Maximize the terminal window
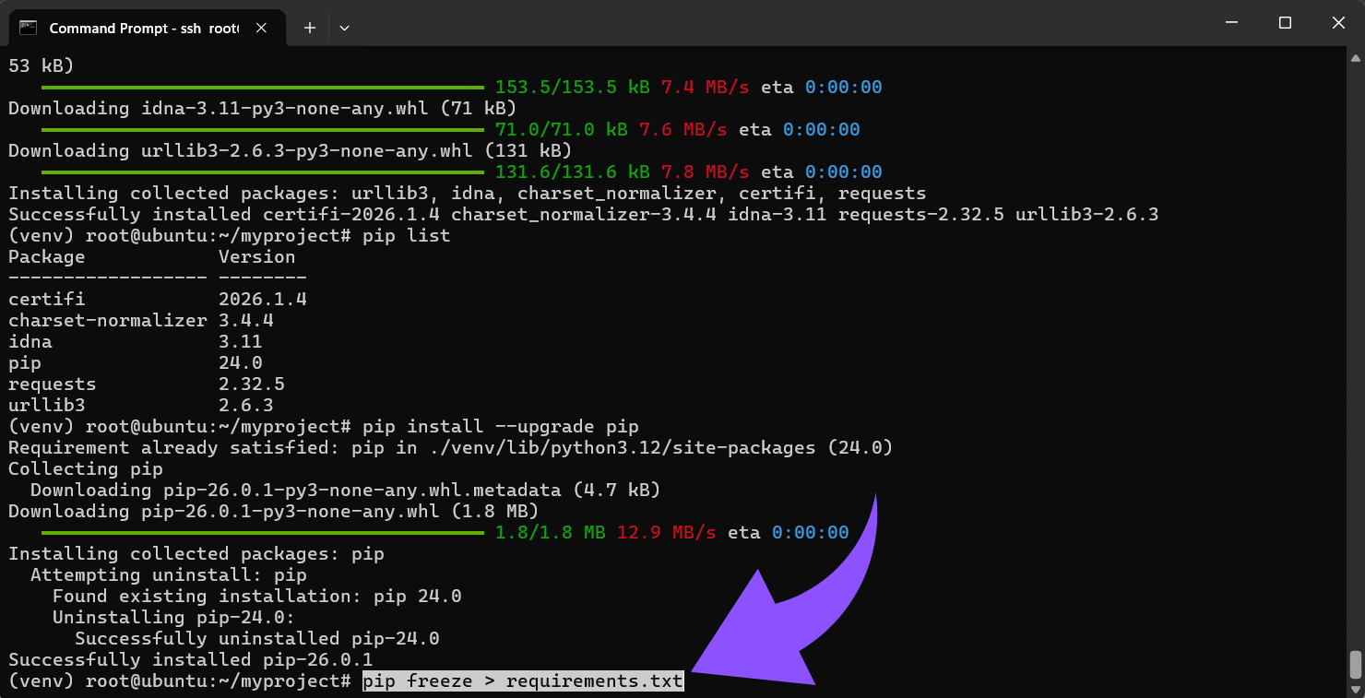1365x698 pixels. (x=1285, y=23)
